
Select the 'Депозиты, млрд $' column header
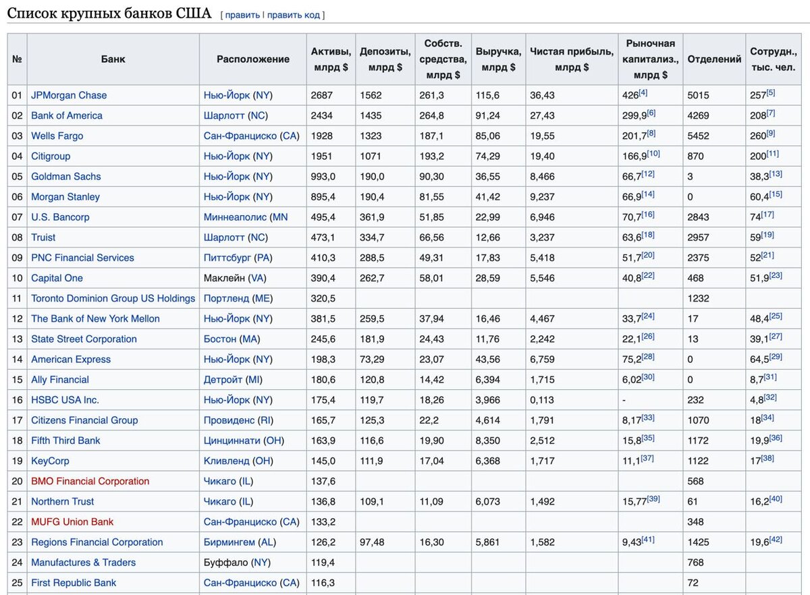tap(385, 59)
